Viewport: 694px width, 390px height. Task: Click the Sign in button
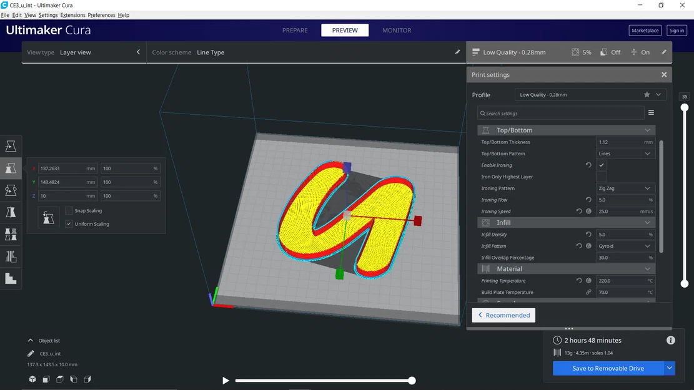(677, 31)
